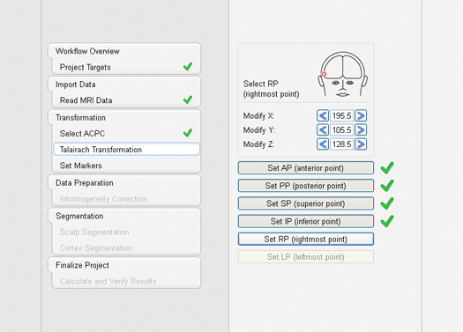The height and width of the screenshot is (332, 463).
Task: Click the Modify Z label
Action: 258,144
